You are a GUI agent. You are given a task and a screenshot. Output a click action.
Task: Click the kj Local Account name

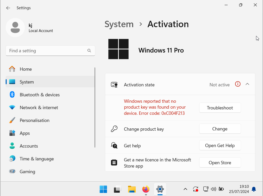click(x=41, y=28)
